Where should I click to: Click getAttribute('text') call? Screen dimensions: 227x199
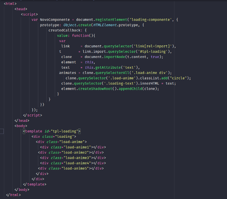click(116, 68)
